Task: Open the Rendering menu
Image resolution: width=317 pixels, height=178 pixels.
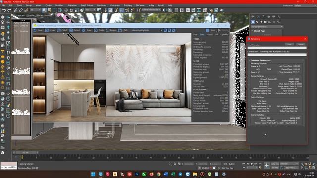Action: [102, 5]
